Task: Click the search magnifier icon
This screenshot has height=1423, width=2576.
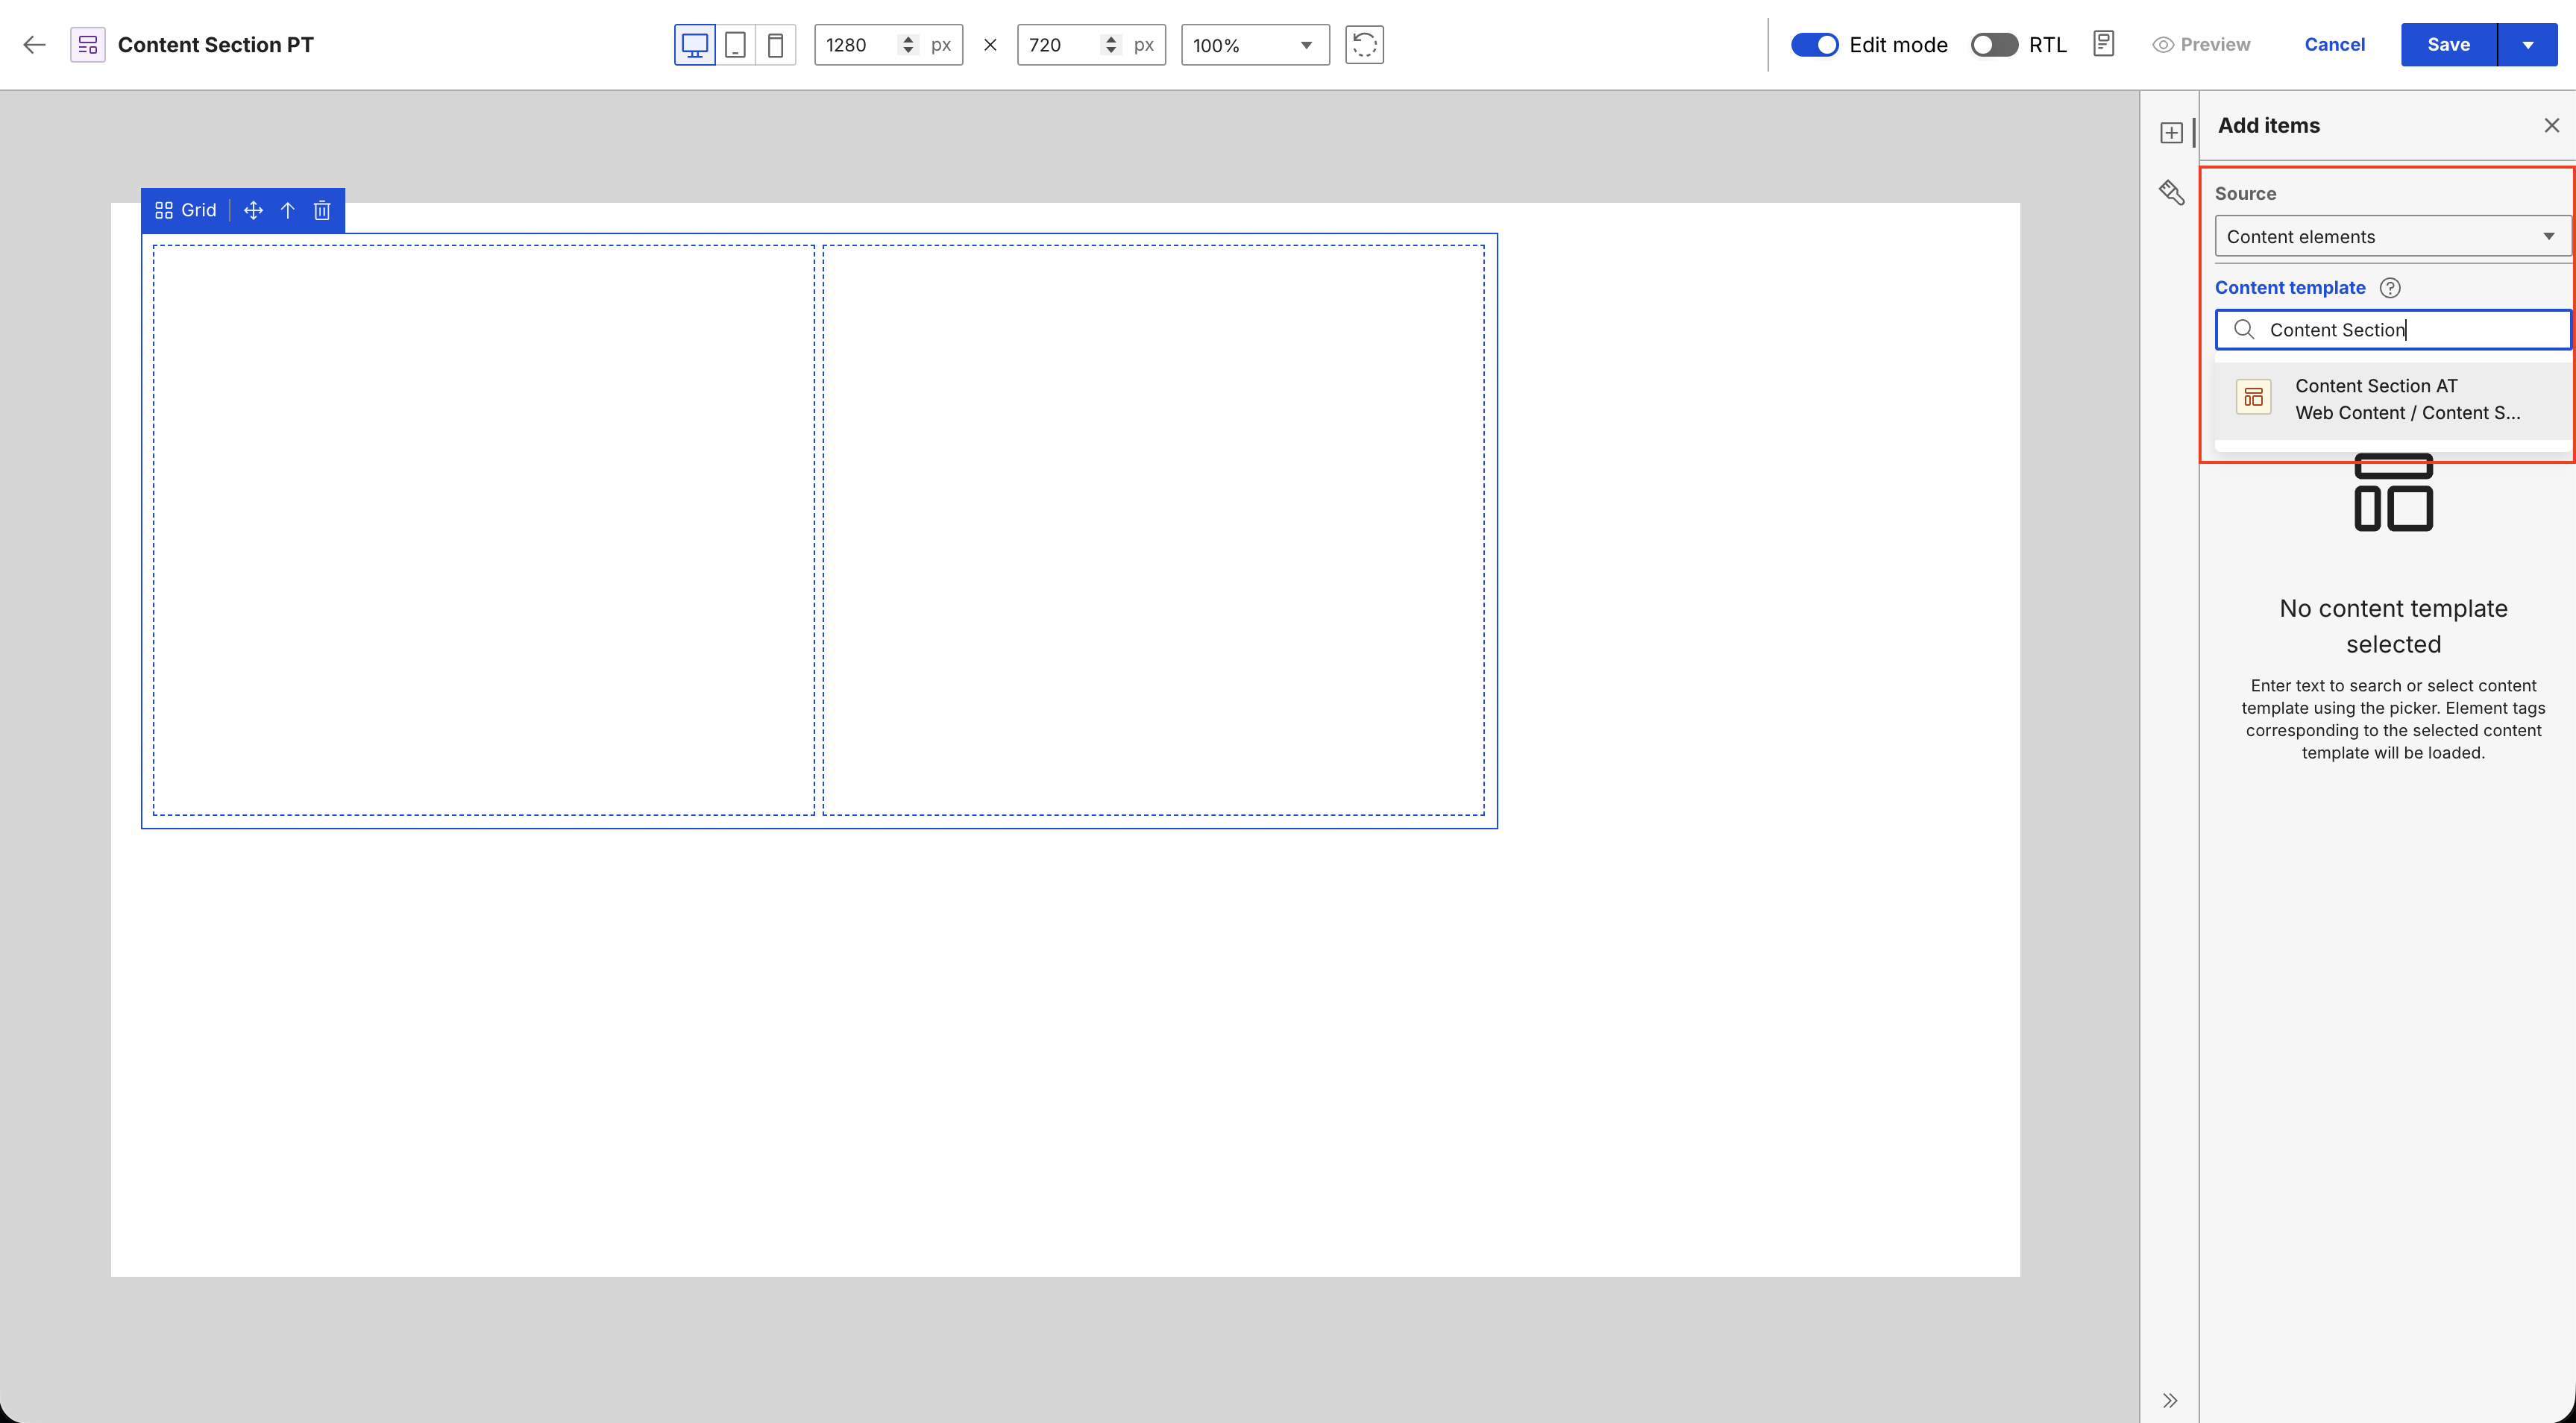Action: pos(2244,330)
